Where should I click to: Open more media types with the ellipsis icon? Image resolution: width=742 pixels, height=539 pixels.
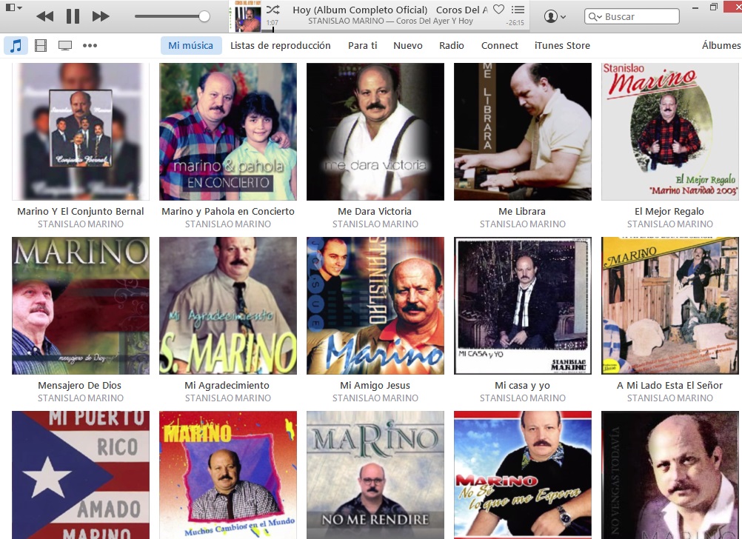click(90, 45)
